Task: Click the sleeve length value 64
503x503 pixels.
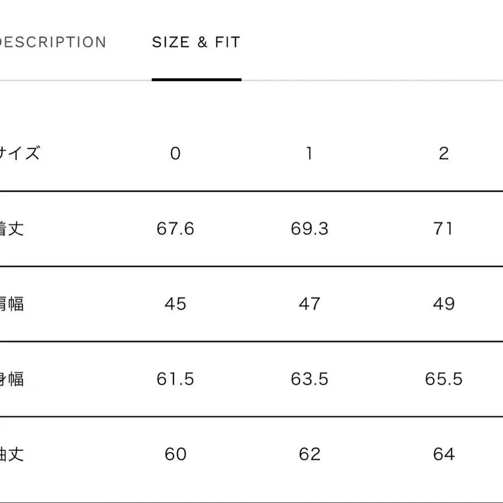Action: pyautogui.click(x=444, y=454)
